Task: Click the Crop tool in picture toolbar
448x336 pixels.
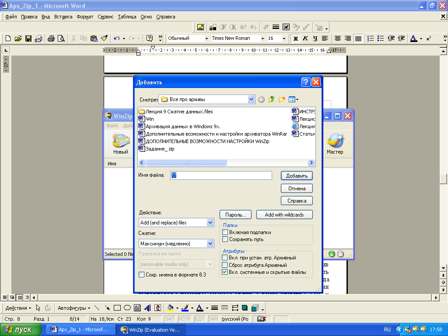Action: coord(266,27)
